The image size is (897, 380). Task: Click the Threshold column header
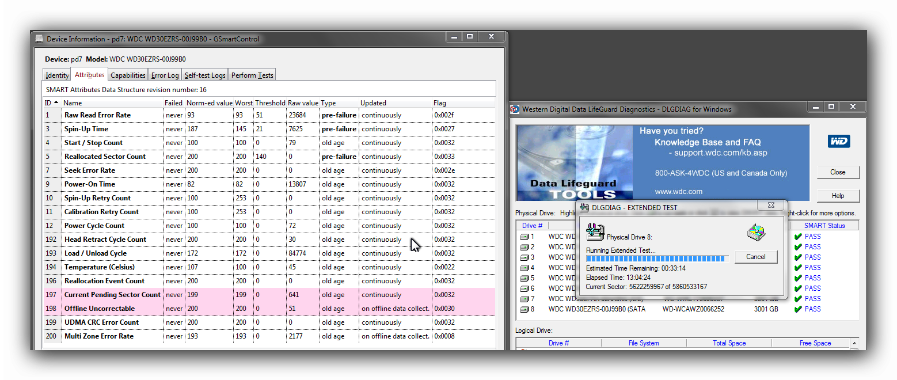click(270, 103)
